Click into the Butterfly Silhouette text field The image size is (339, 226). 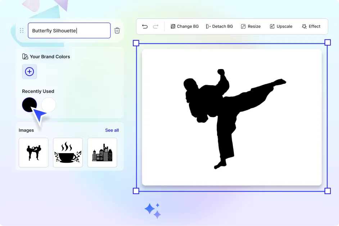point(69,31)
